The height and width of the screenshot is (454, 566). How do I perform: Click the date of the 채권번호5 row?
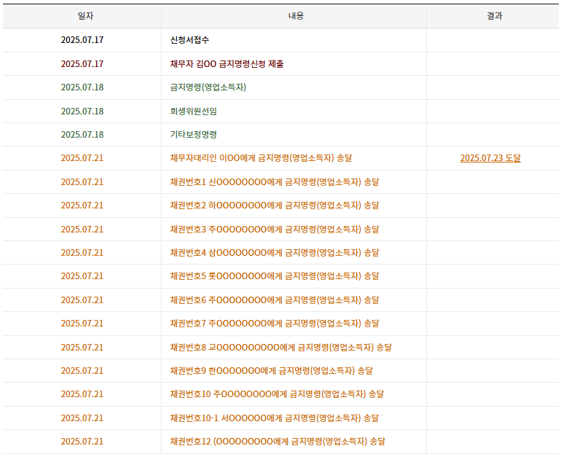82,276
